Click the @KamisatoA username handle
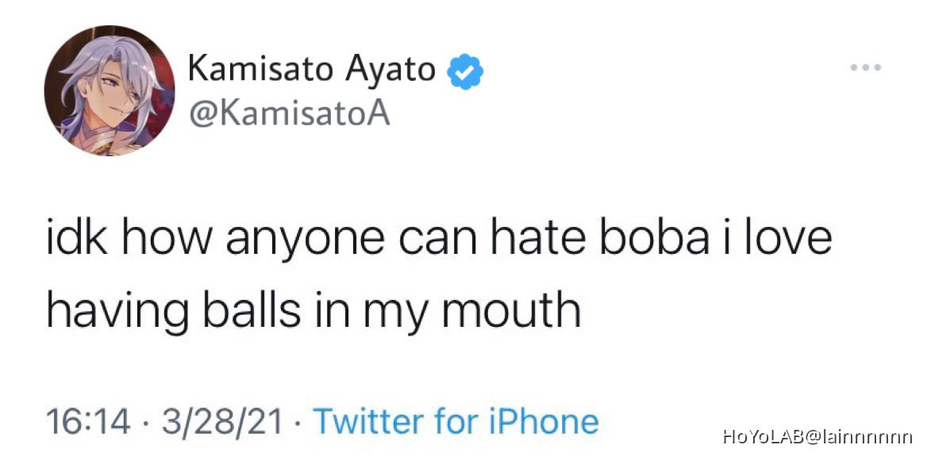 click(289, 112)
